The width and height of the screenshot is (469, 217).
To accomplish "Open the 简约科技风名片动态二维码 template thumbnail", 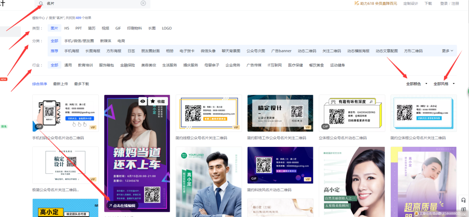I will click(280, 165).
